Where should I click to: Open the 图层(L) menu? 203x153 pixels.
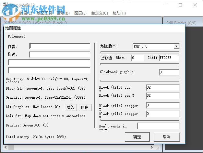(x=80, y=13)
